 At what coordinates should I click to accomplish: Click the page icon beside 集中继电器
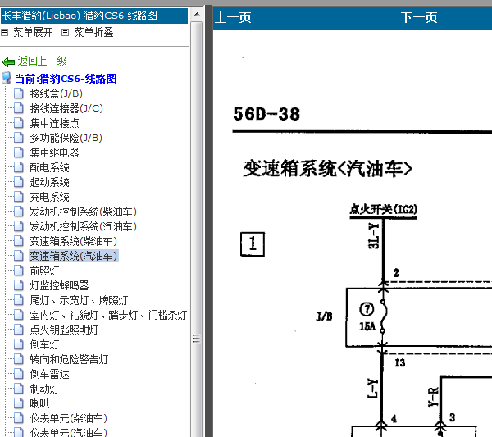click(x=19, y=152)
